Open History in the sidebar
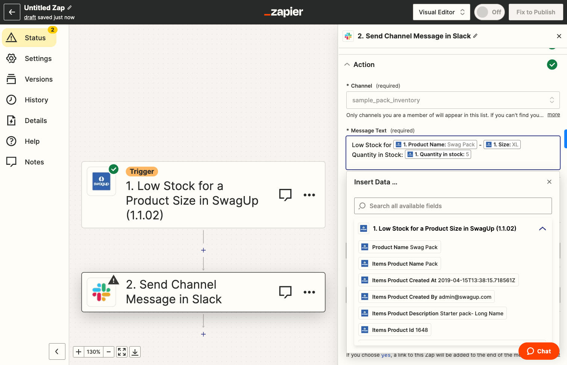The image size is (567, 365). [x=29, y=100]
